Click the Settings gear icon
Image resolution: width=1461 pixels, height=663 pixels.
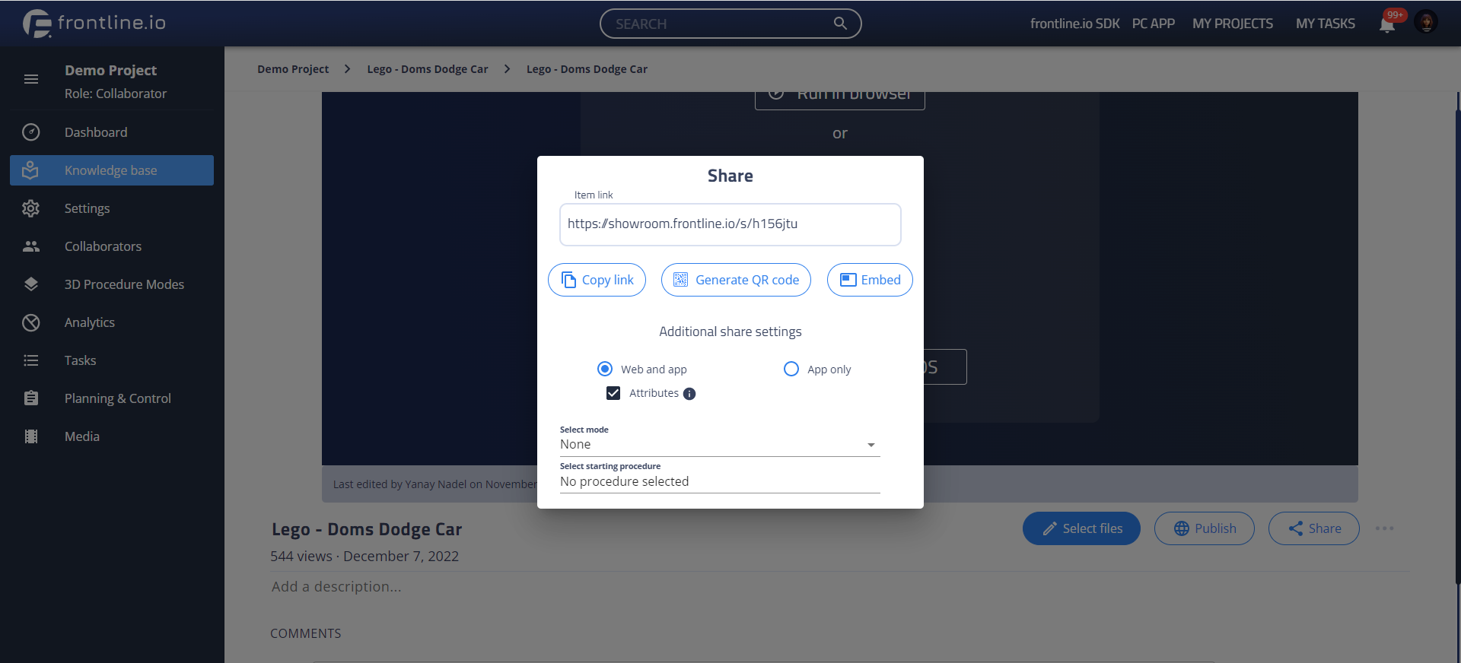(31, 208)
